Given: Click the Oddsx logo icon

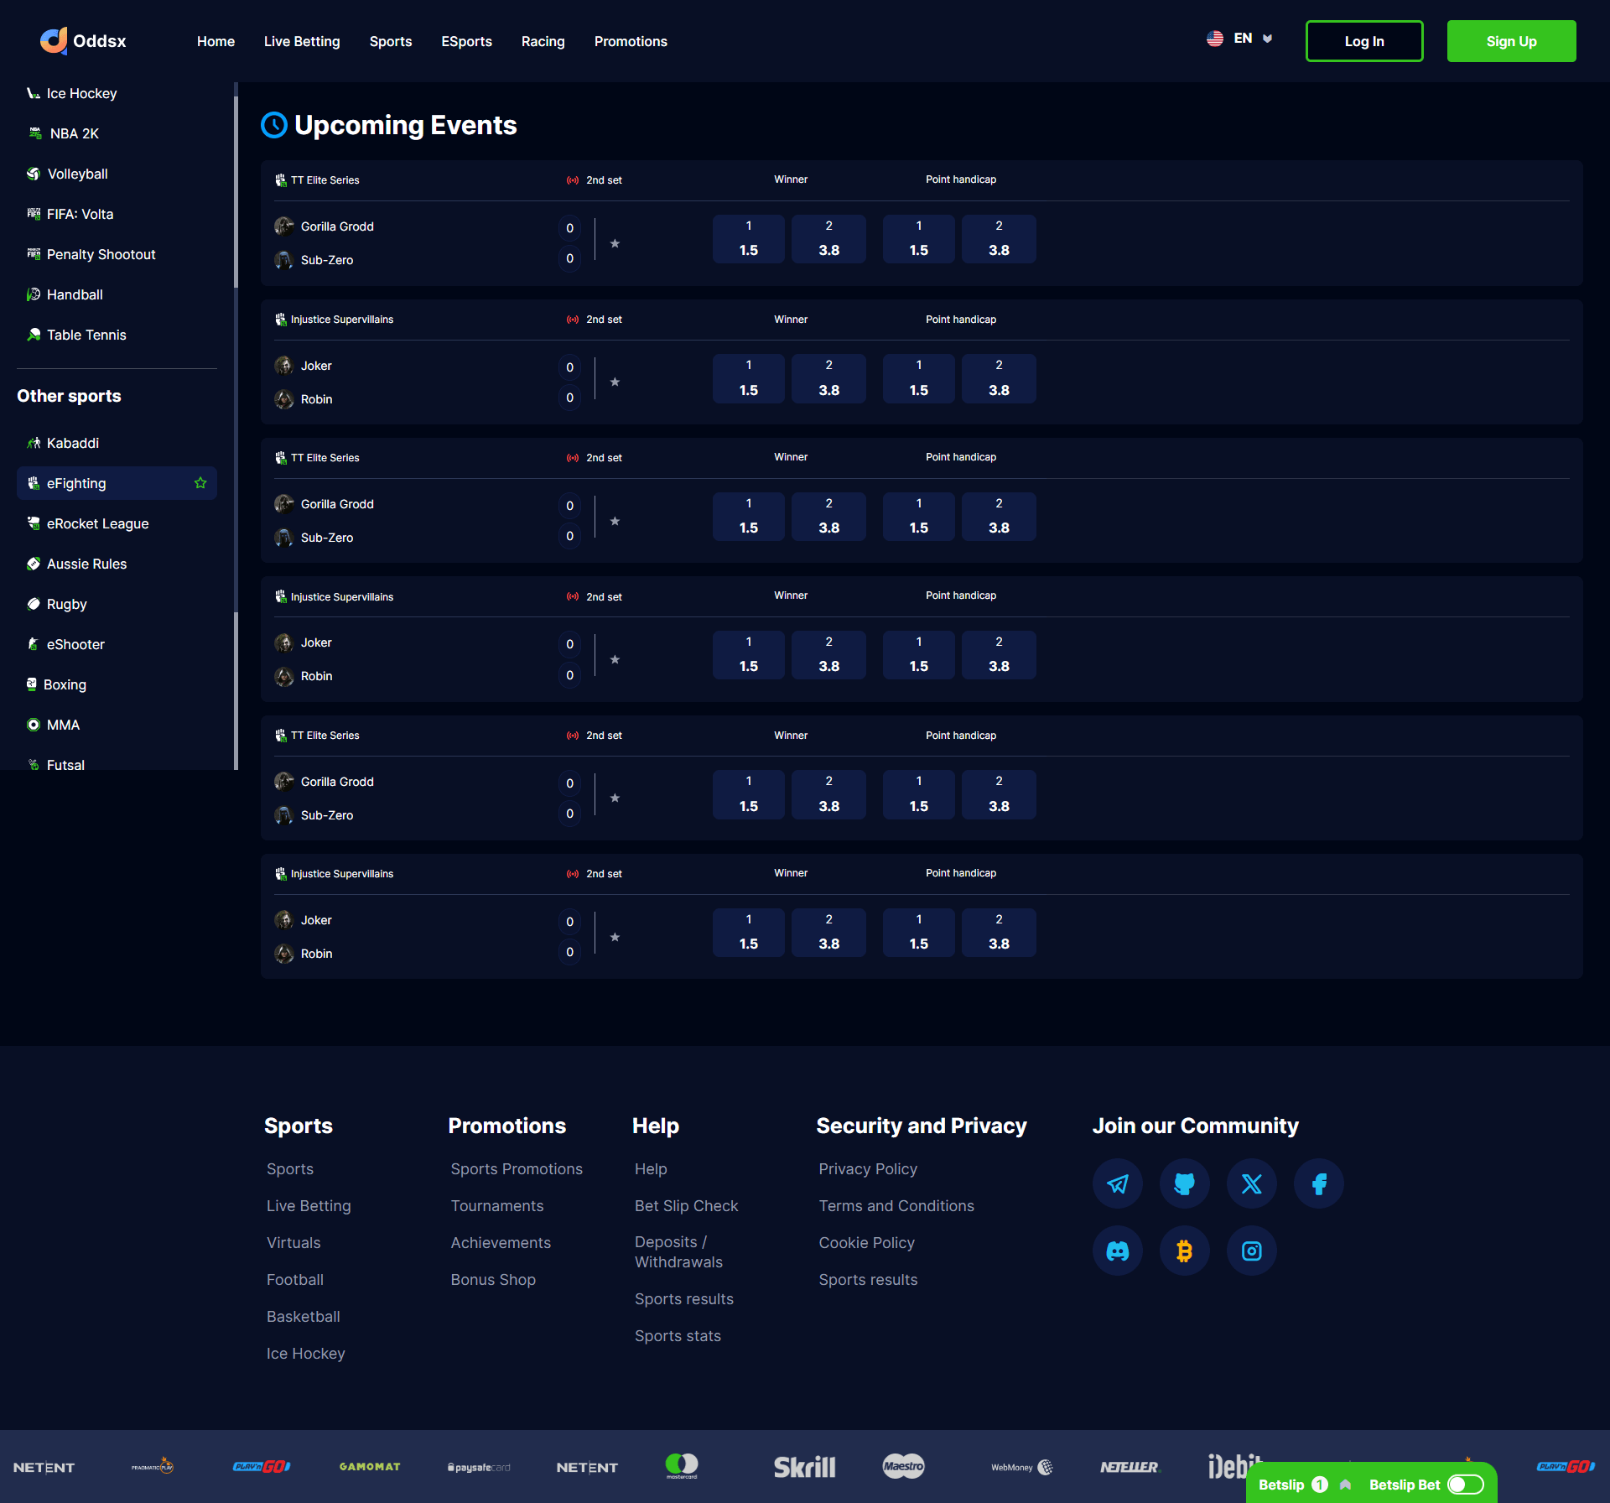Looking at the screenshot, I should tap(54, 40).
